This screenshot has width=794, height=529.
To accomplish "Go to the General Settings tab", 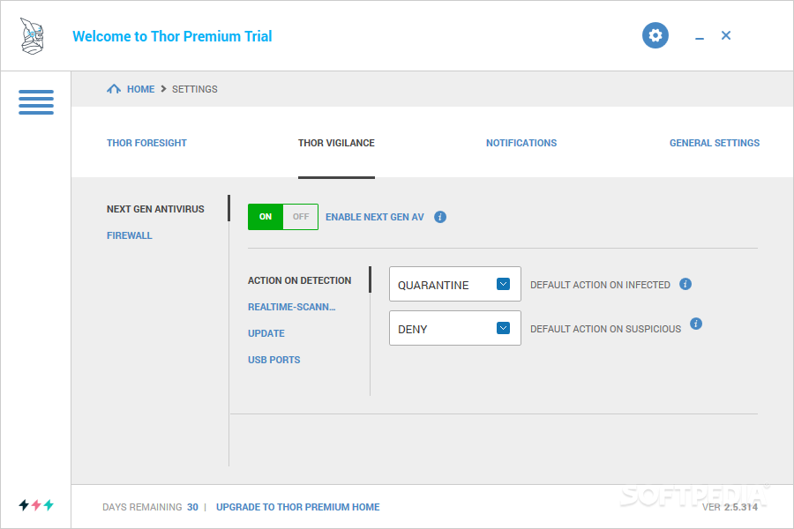I will pos(715,143).
